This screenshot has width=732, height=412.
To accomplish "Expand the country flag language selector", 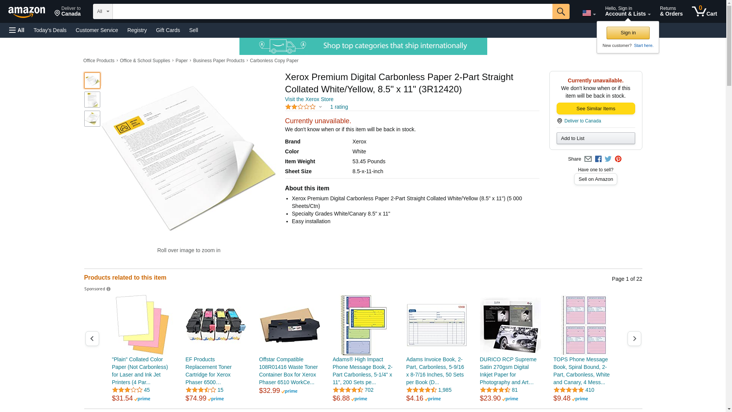I will 589,13.
